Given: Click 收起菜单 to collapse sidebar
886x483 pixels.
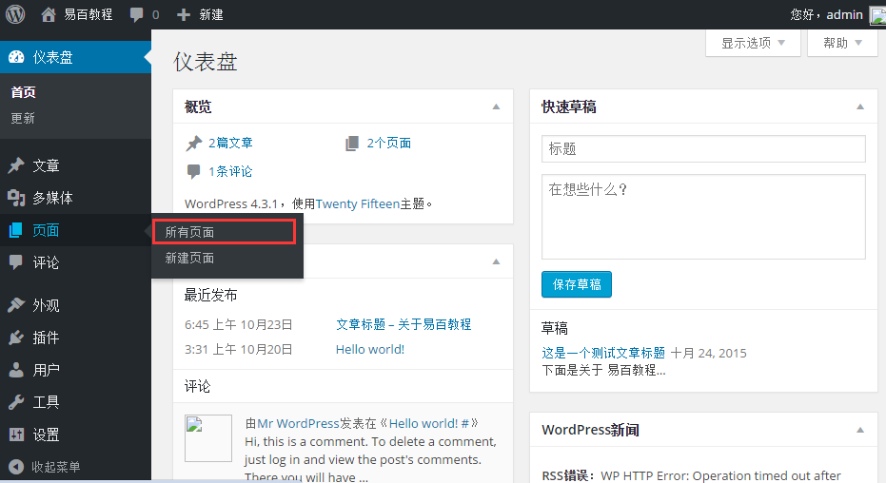Looking at the screenshot, I should pyautogui.click(x=55, y=467).
